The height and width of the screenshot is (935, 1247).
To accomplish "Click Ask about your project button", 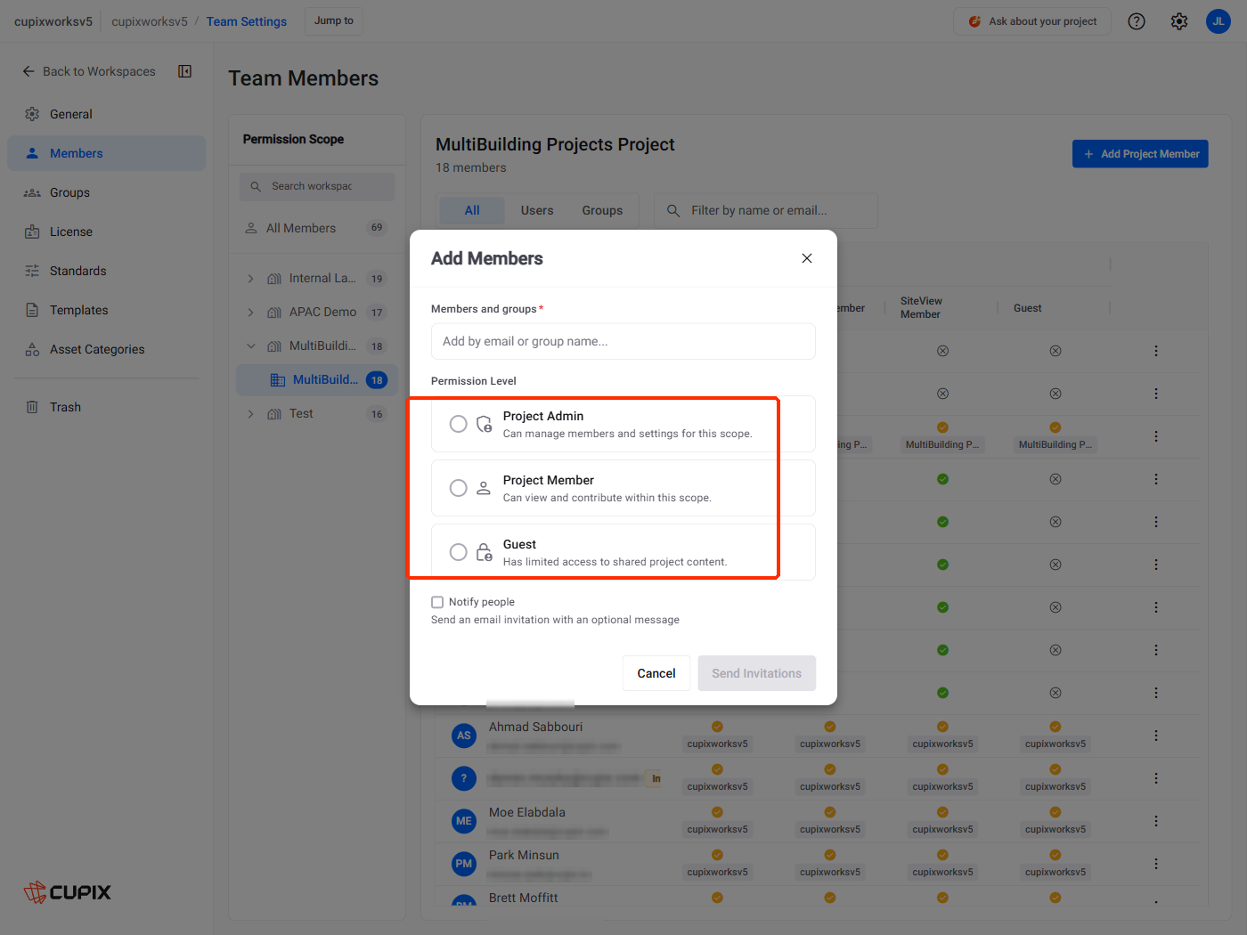I will 1032,21.
